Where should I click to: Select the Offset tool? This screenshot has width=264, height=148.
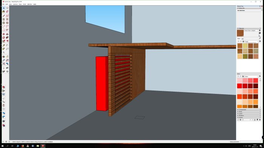[7, 41]
